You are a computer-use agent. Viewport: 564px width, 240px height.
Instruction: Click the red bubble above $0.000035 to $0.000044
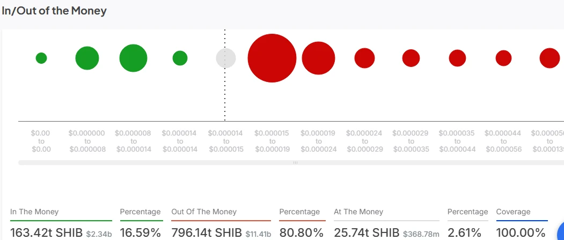tap(457, 58)
